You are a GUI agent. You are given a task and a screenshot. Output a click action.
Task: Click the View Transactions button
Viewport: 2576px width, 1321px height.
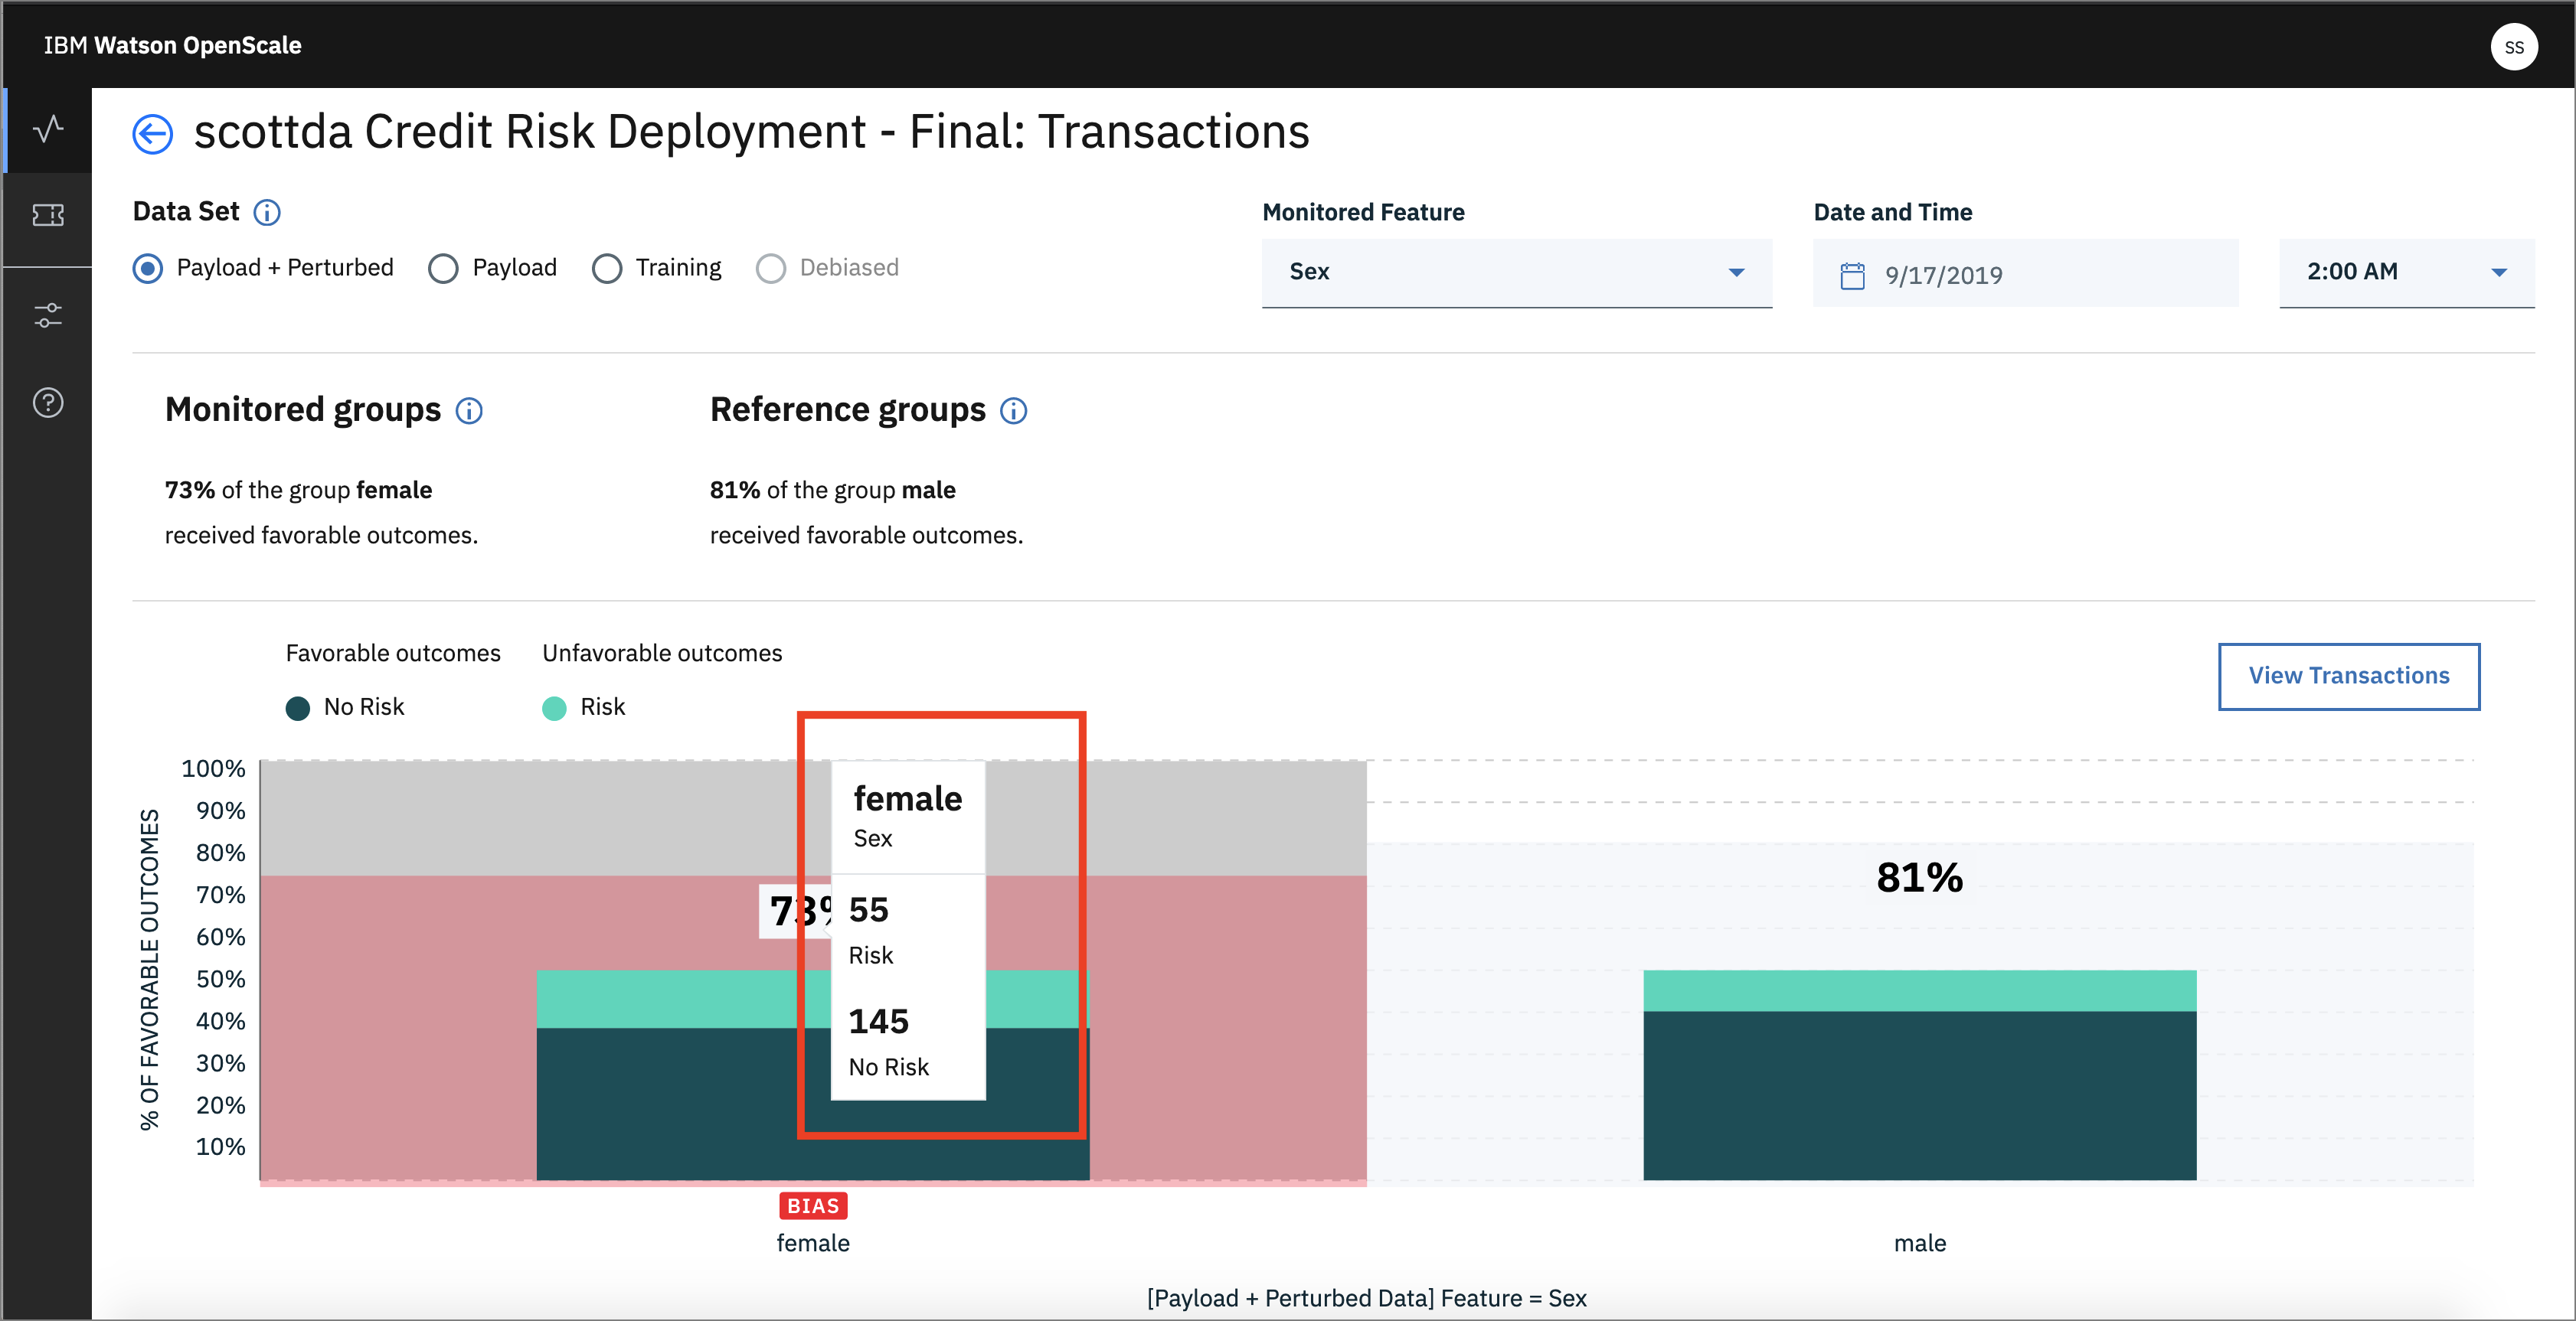coord(2348,677)
